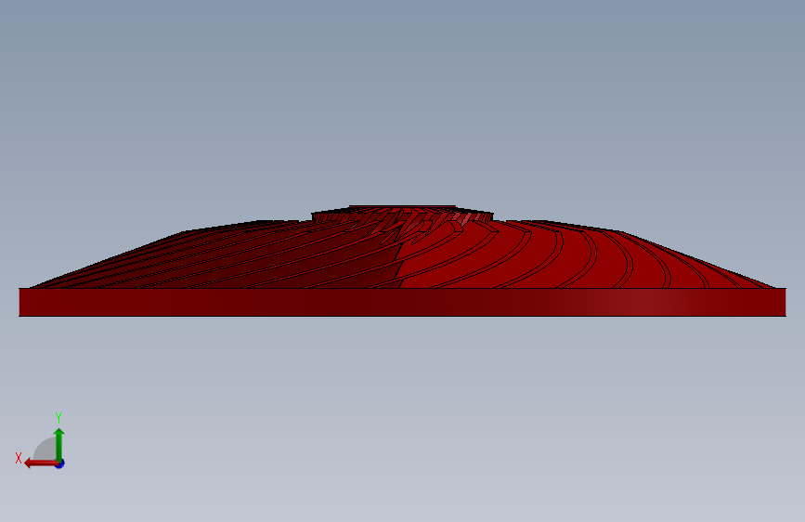Click the green Y axis arrow
Viewport: 805px width, 522px height.
click(x=59, y=444)
